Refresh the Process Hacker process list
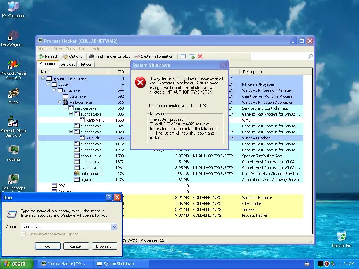 [x=48, y=56]
